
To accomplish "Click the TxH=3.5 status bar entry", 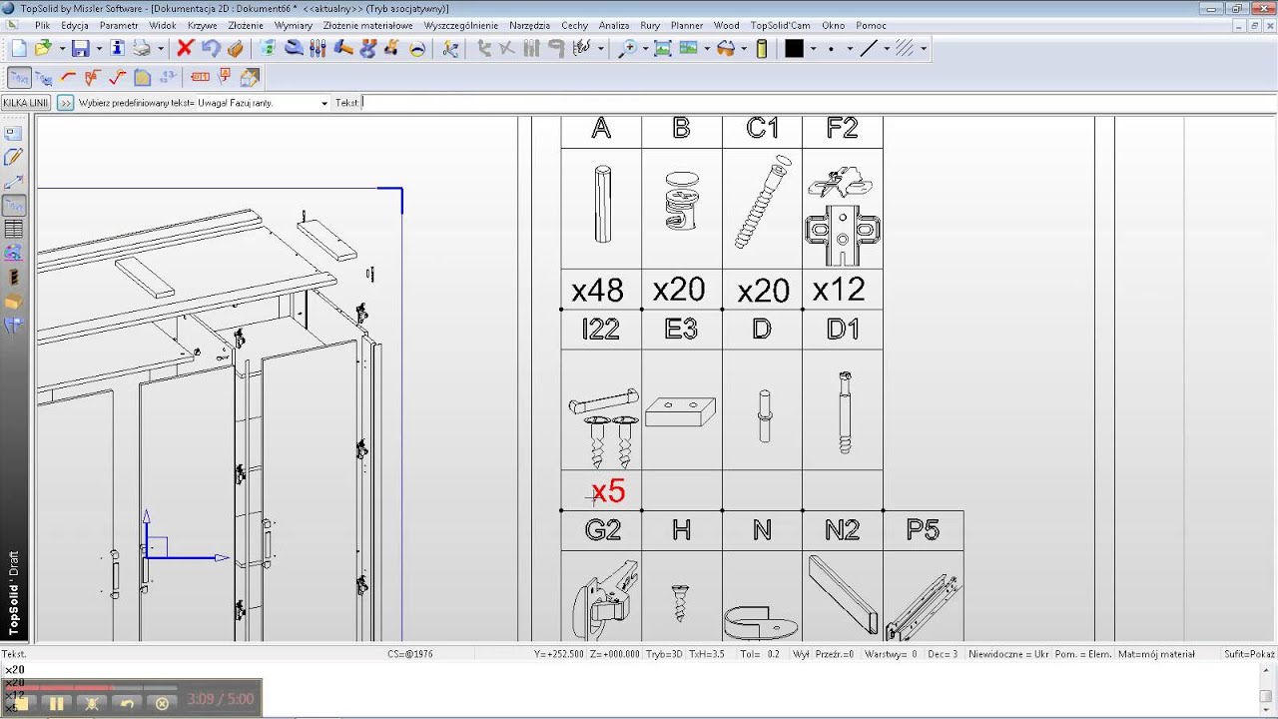I will [709, 654].
